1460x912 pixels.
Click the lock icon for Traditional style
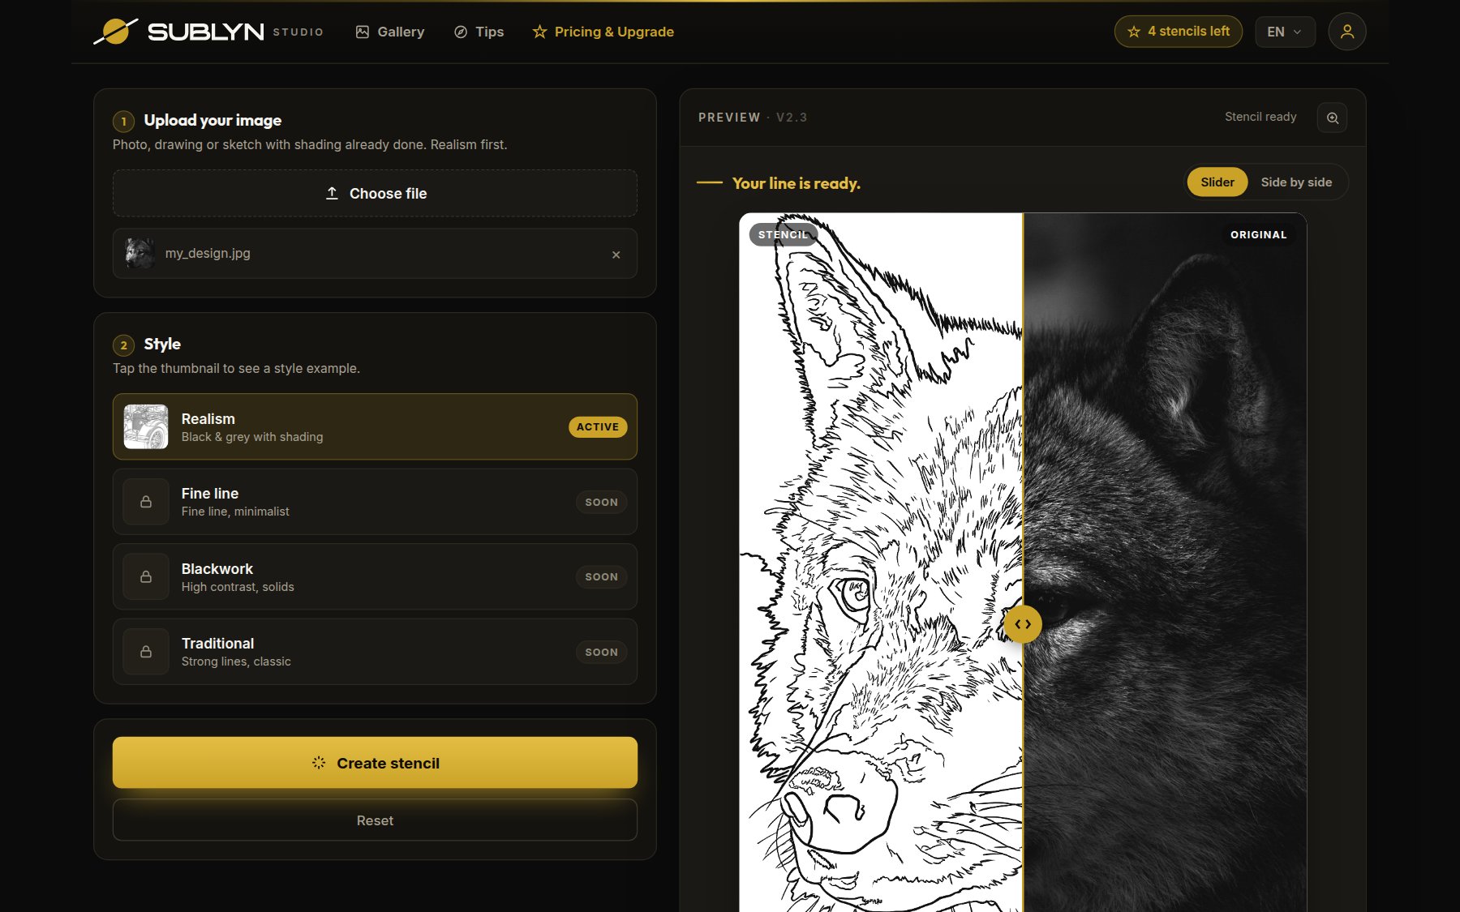(146, 652)
